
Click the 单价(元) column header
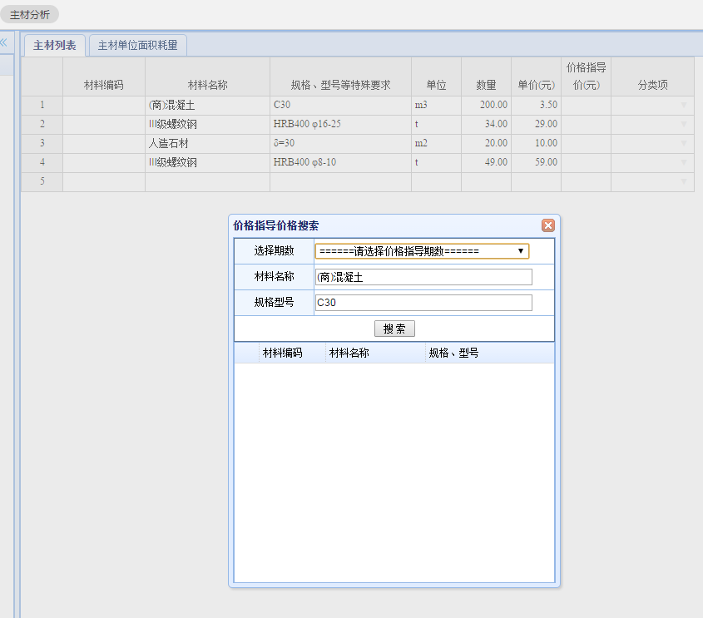[x=536, y=85]
